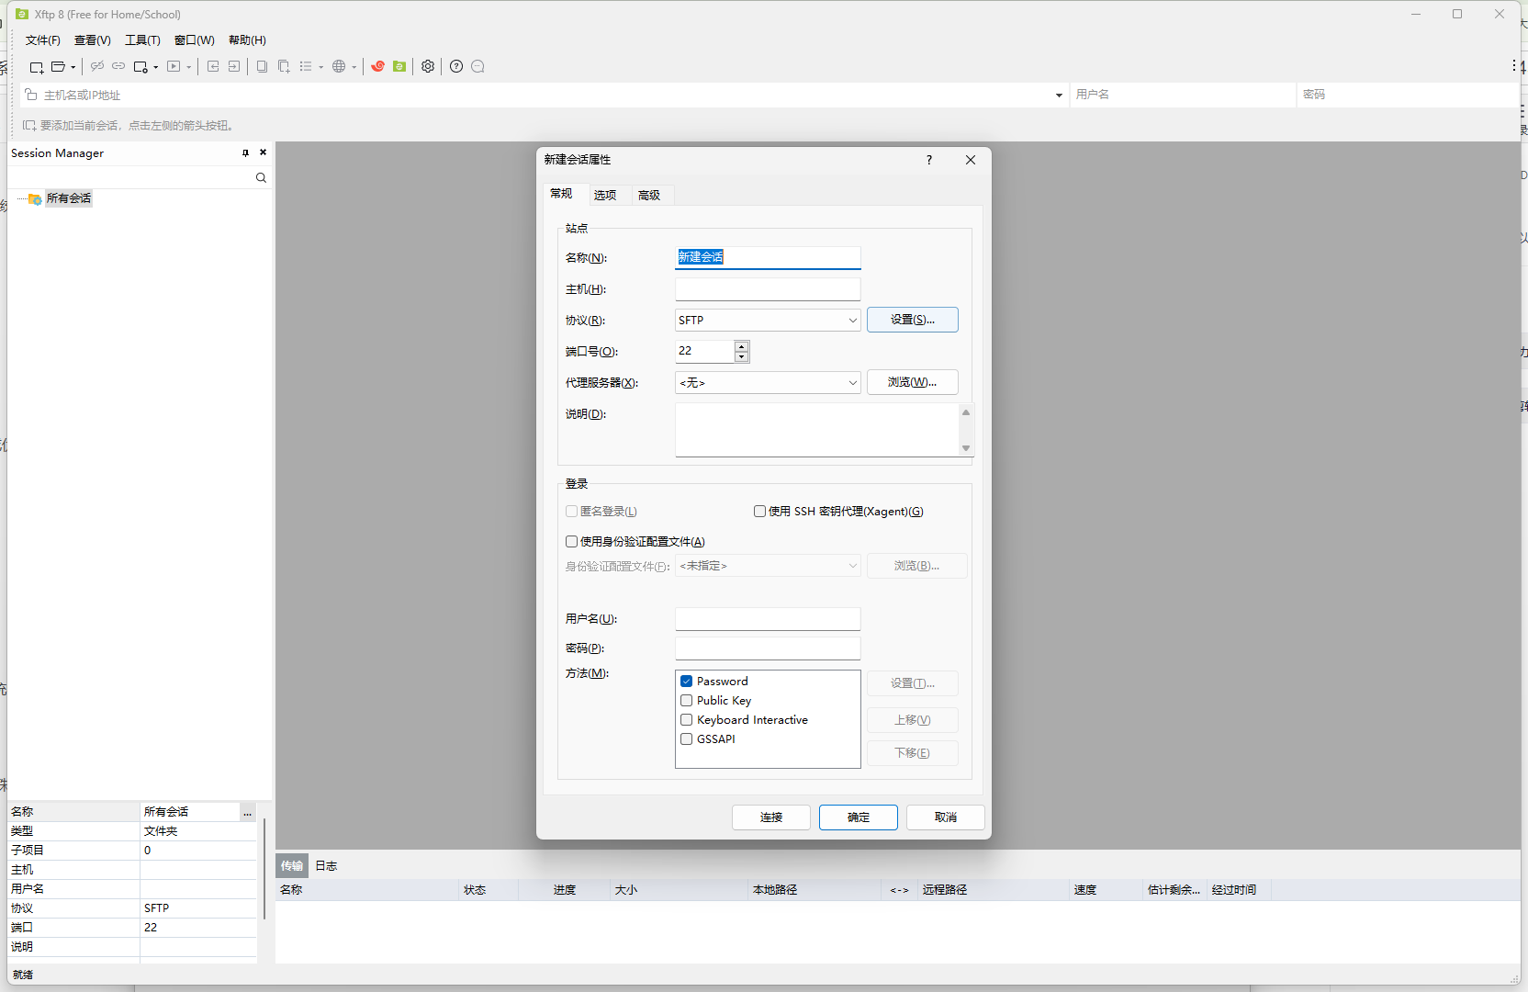Click the 密码(P) password field in the dialog
1528x992 pixels.
pos(768,648)
